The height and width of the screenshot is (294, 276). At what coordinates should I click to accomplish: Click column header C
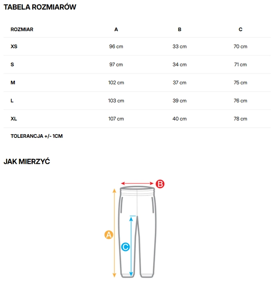tap(240, 30)
